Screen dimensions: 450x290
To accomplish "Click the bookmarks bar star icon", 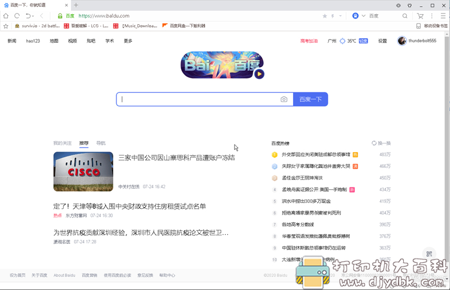I will 6,26.
